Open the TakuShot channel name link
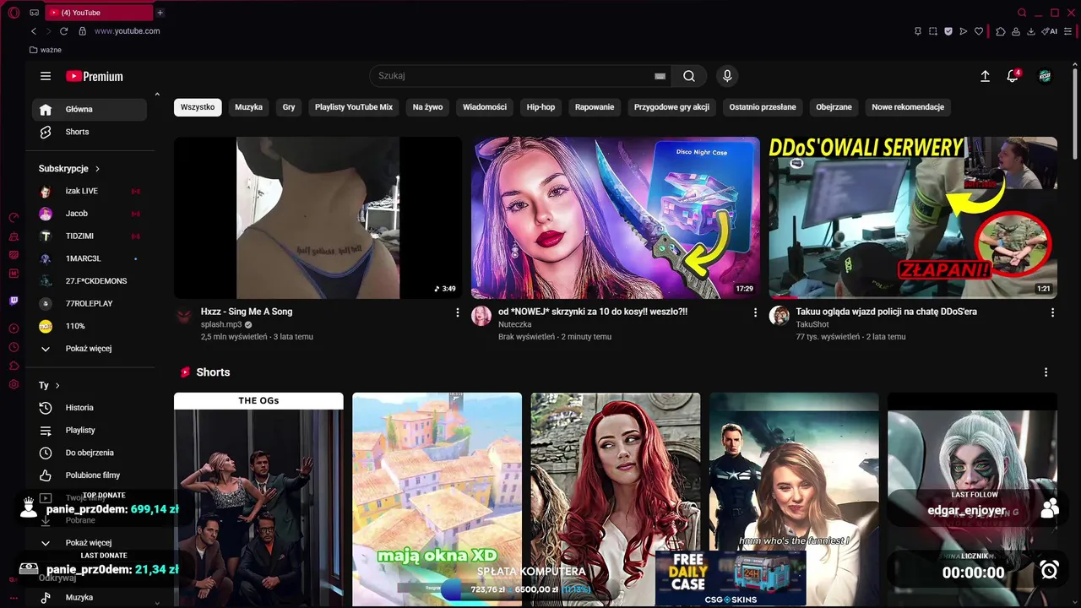Screen dimensions: 1081x608 click(x=813, y=324)
